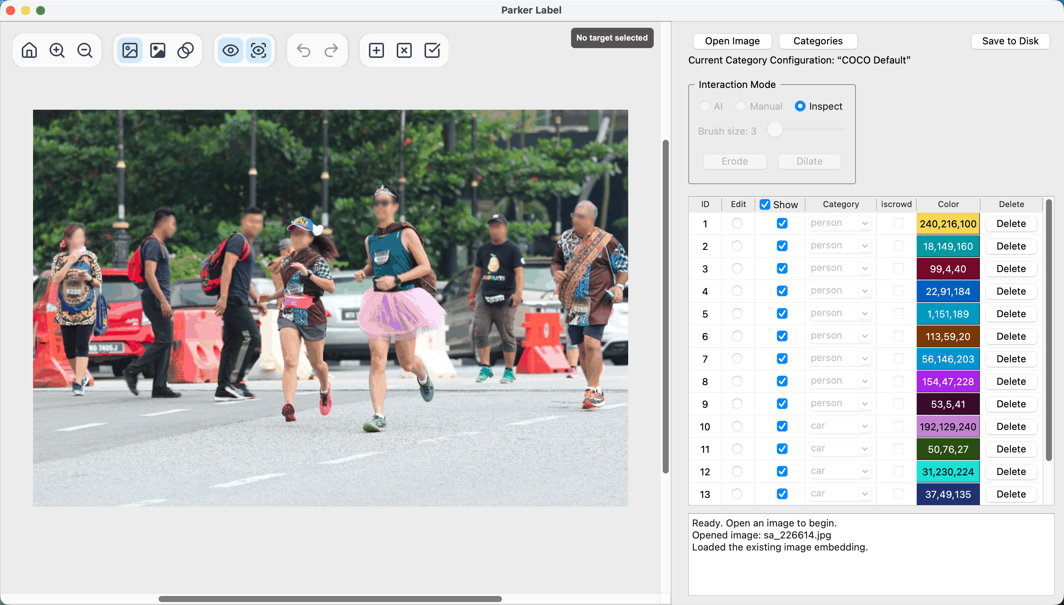Open category dropdown for annotation ID 2

click(x=840, y=246)
